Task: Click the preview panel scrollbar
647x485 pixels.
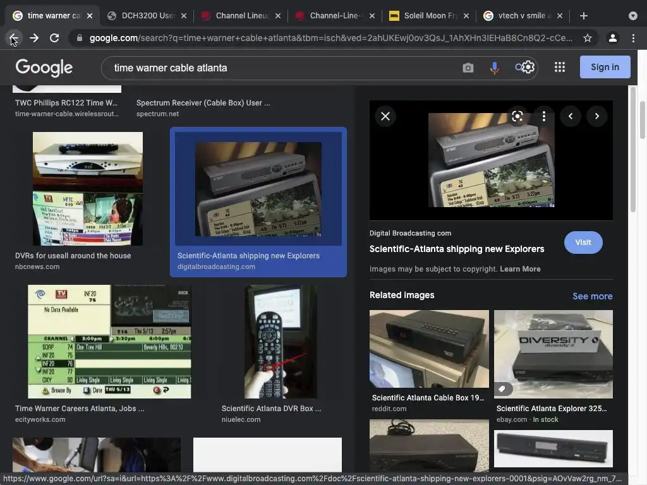Action: coord(633,149)
